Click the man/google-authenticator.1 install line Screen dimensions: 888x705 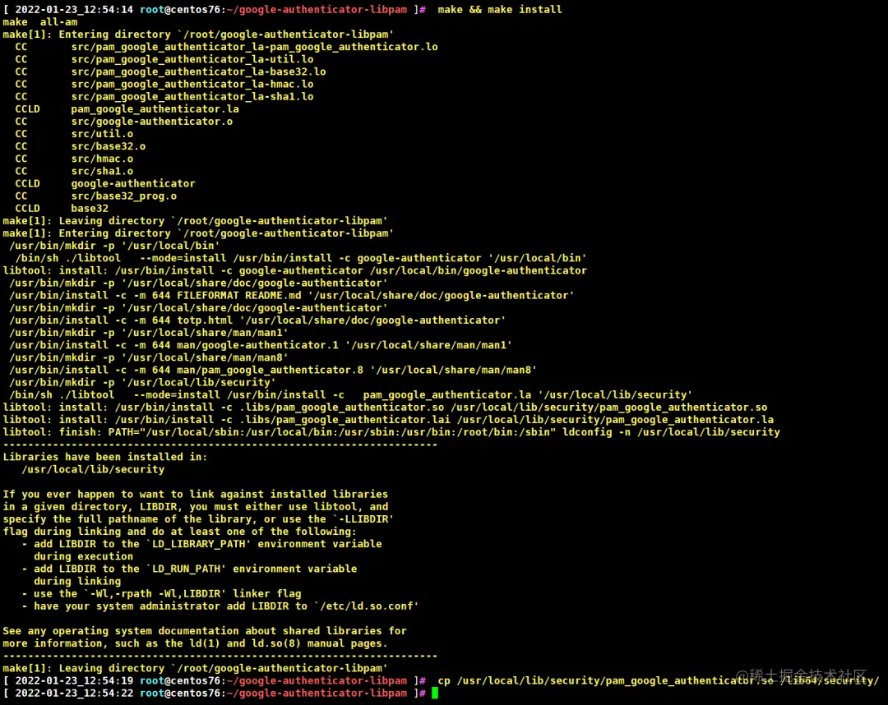261,346
